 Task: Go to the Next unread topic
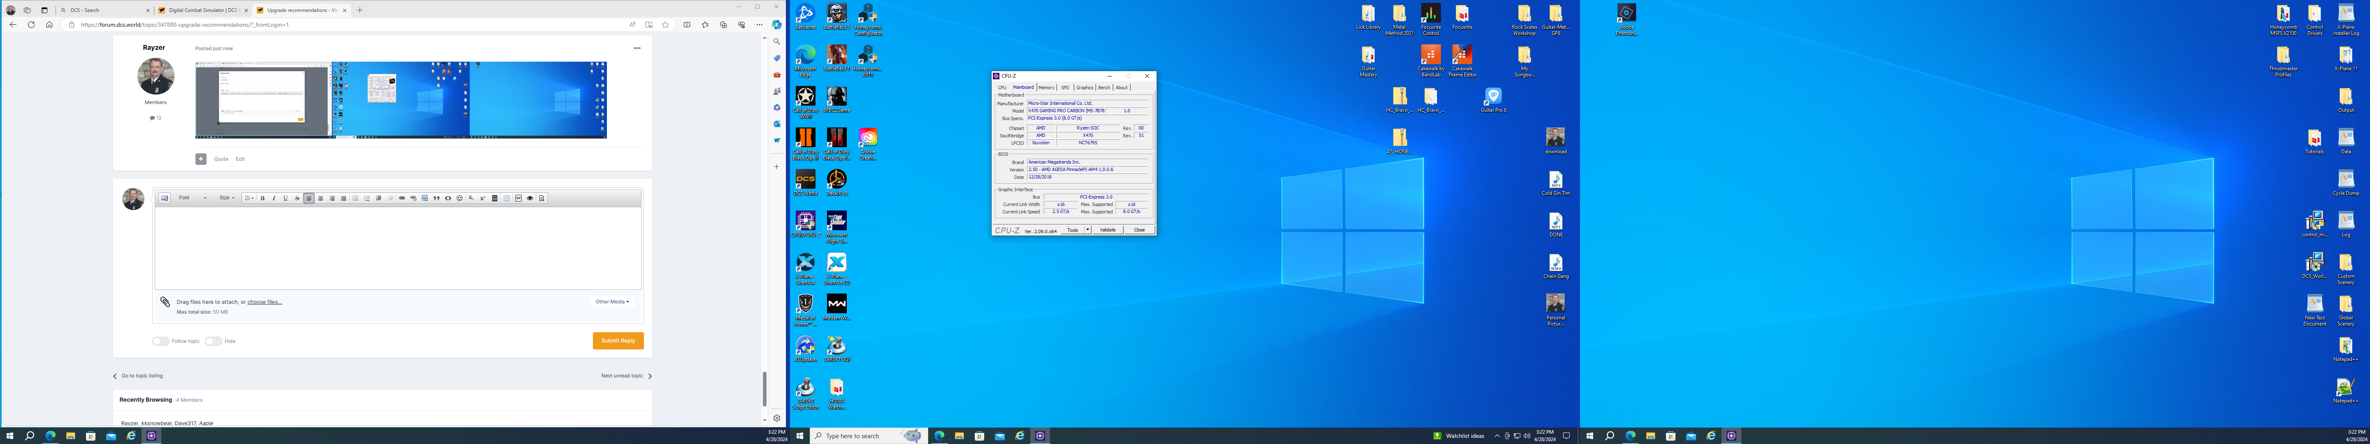pos(627,376)
